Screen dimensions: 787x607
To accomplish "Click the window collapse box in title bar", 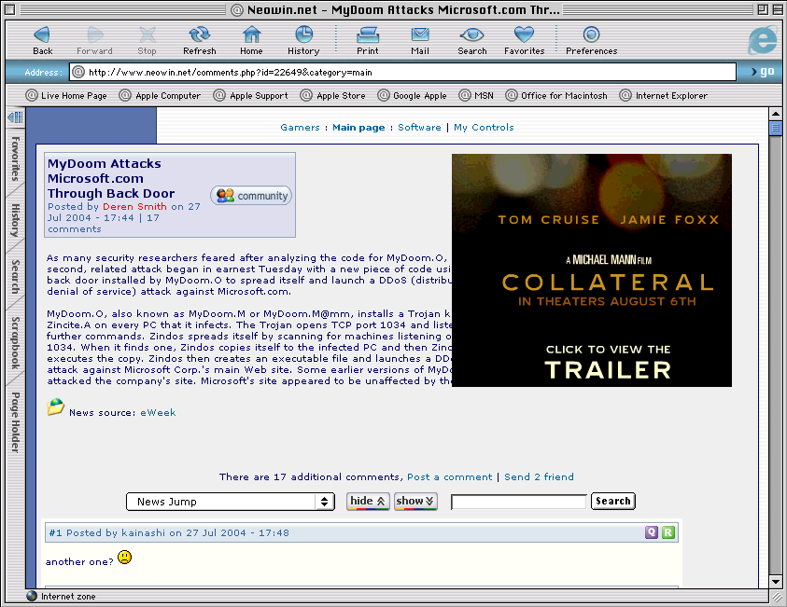I will click(777, 9).
